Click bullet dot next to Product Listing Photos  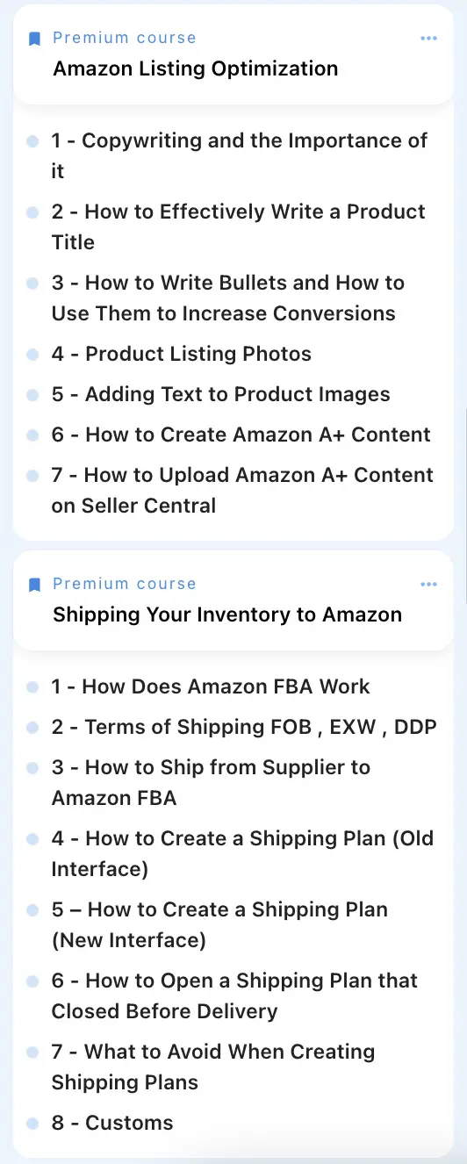point(32,355)
